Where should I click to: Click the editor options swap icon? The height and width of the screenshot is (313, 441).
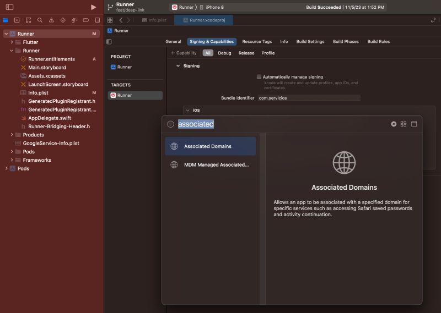point(433,20)
